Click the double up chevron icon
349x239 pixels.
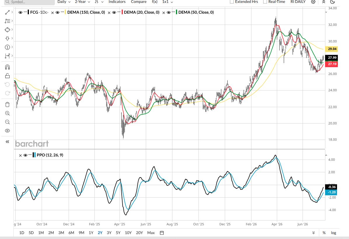click(324, 2)
